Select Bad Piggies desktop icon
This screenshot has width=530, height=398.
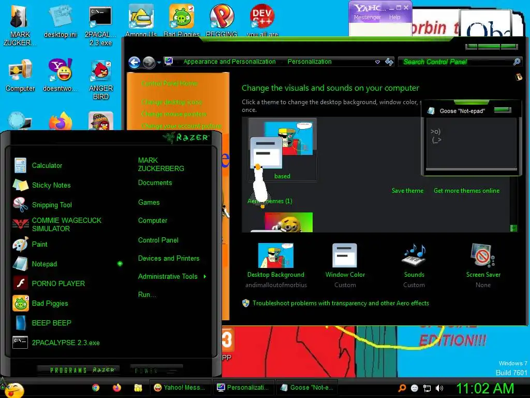pyautogui.click(x=182, y=20)
